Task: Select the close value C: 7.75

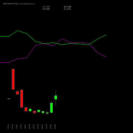Action: coord(46,7)
